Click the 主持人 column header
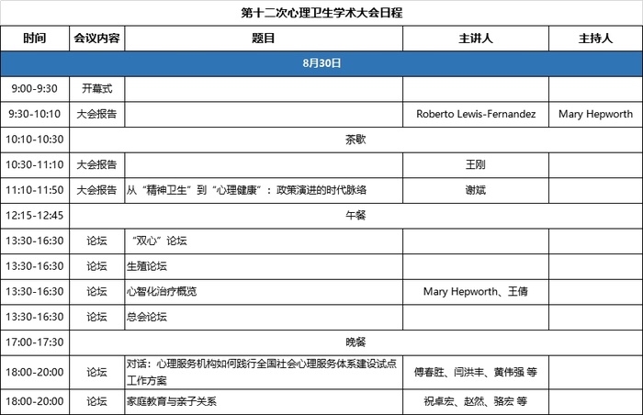The width and height of the screenshot is (643, 415). click(x=594, y=39)
